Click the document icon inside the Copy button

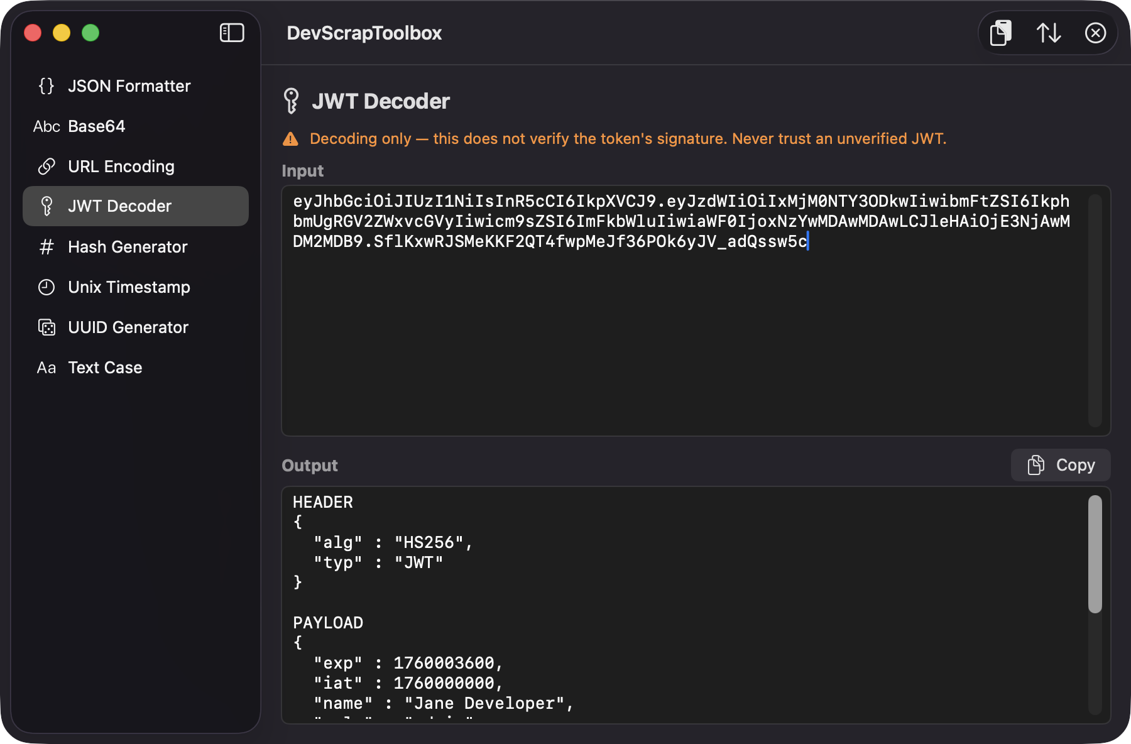click(x=1035, y=465)
